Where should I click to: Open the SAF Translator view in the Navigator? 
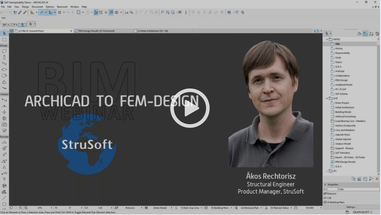342,153
